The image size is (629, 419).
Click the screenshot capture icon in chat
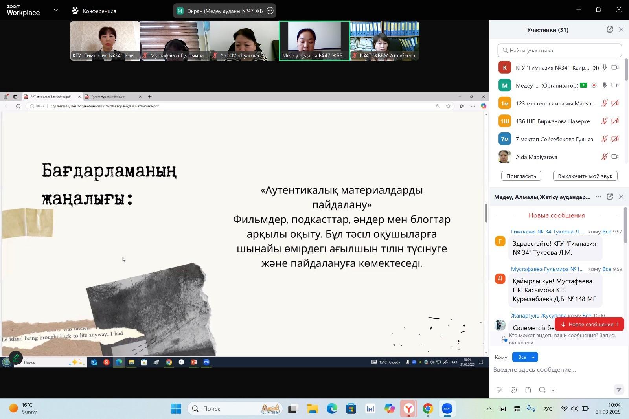[x=543, y=390]
